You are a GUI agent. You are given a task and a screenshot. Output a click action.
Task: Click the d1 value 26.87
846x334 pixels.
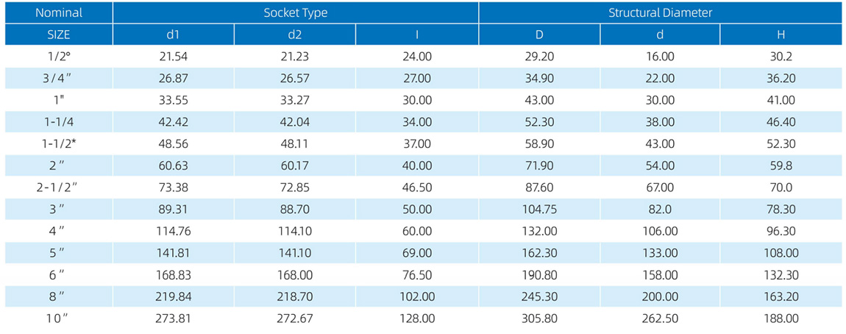pyautogui.click(x=174, y=78)
